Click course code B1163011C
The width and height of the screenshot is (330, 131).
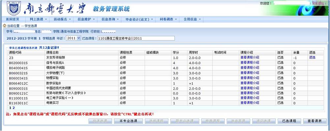[x=18, y=103]
